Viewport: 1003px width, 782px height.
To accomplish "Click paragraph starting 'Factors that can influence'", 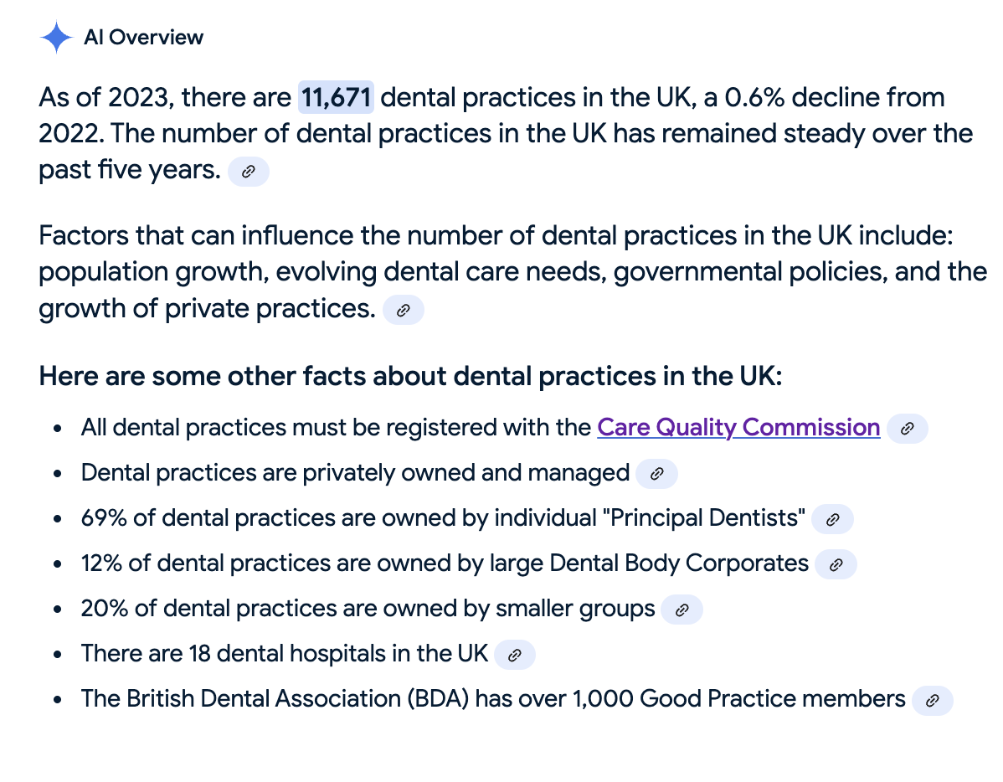I will coord(512,272).
